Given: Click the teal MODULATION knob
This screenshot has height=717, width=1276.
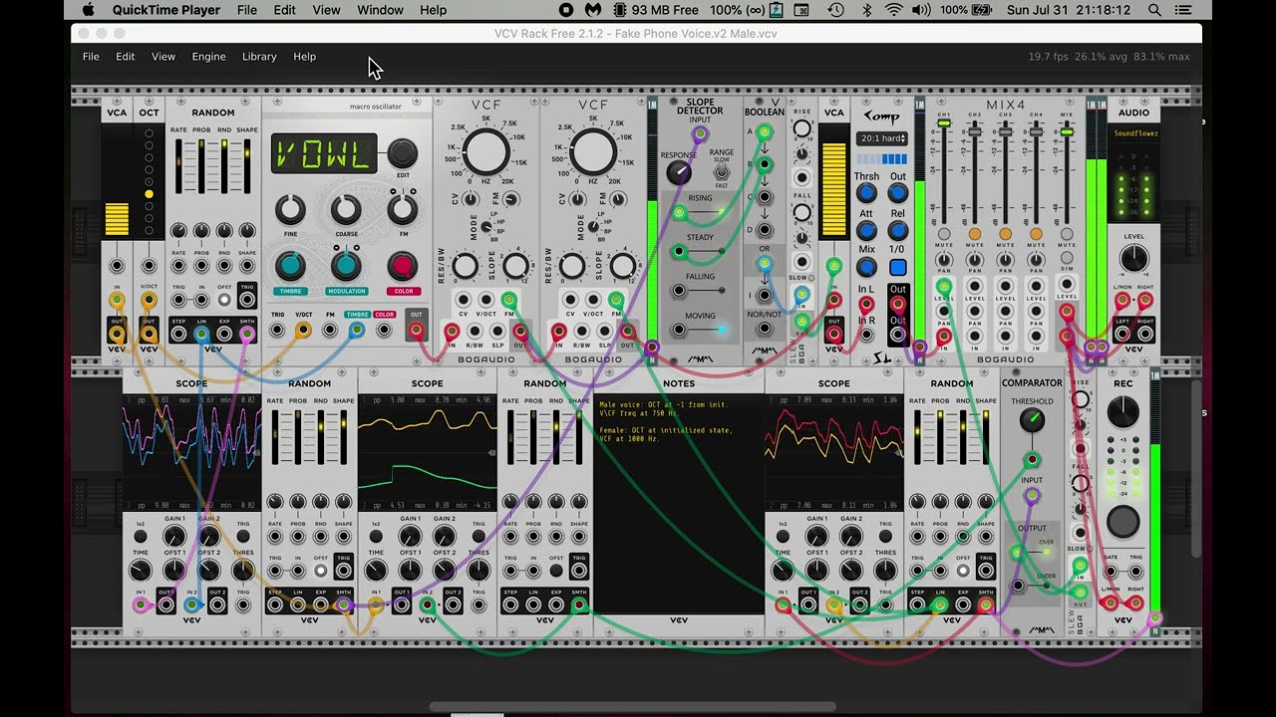Looking at the screenshot, I should point(346,266).
